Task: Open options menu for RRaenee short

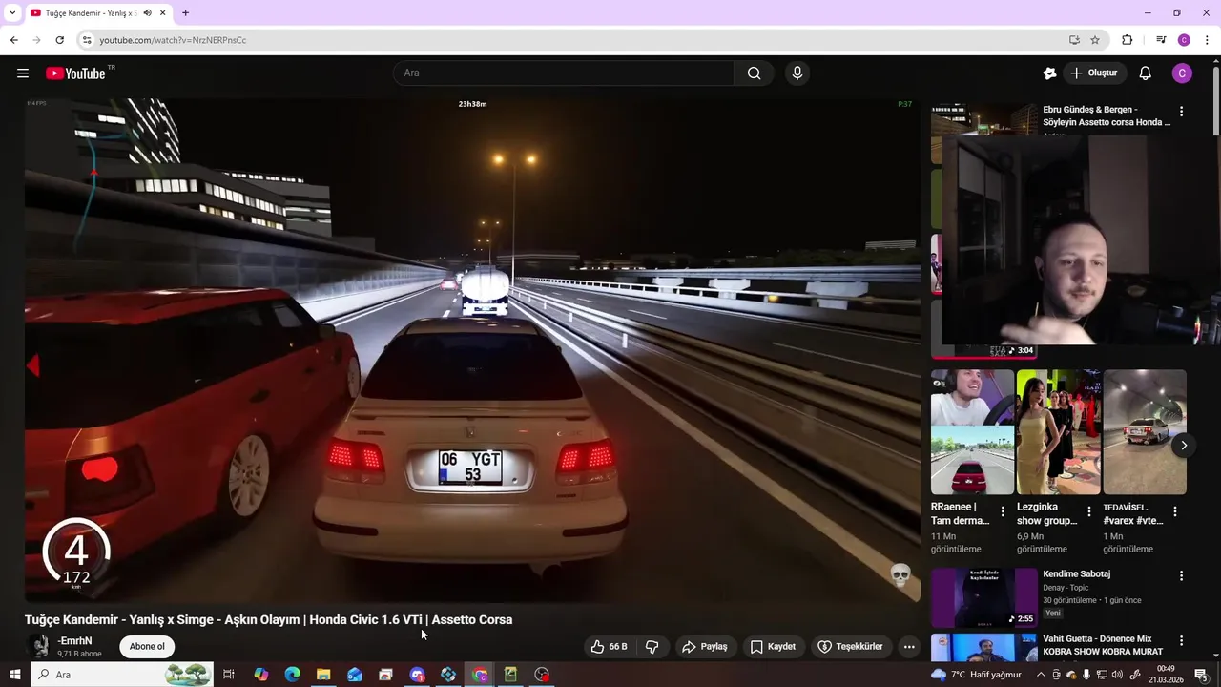Action: (x=1002, y=511)
